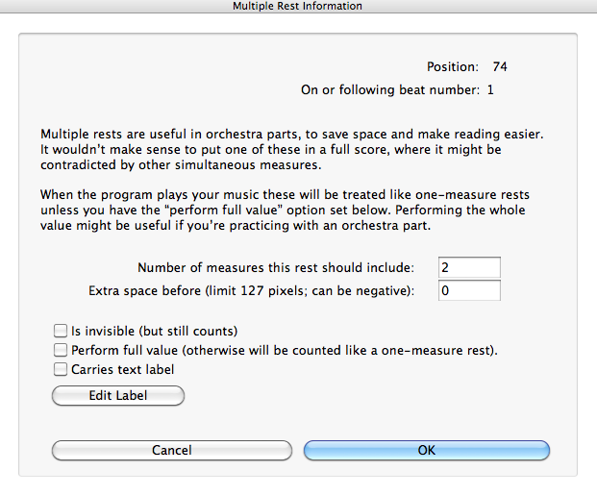Viewport: 597px width, 496px height.
Task: Enable the Is invisible checkbox
Action: pyautogui.click(x=61, y=331)
